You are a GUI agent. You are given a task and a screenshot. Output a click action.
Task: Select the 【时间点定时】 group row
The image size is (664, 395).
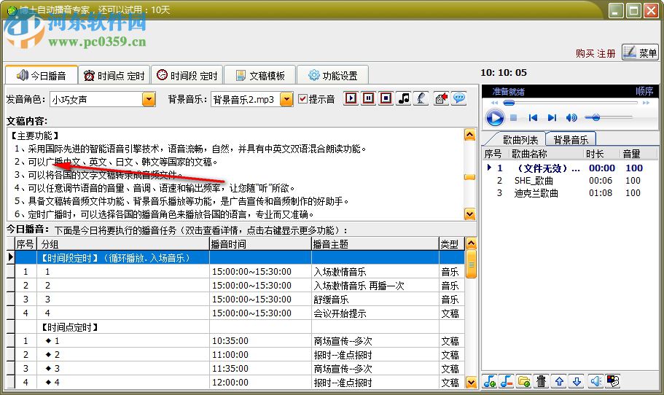[240, 327]
